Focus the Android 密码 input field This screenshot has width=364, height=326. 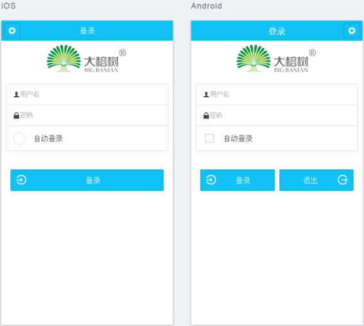point(277,115)
